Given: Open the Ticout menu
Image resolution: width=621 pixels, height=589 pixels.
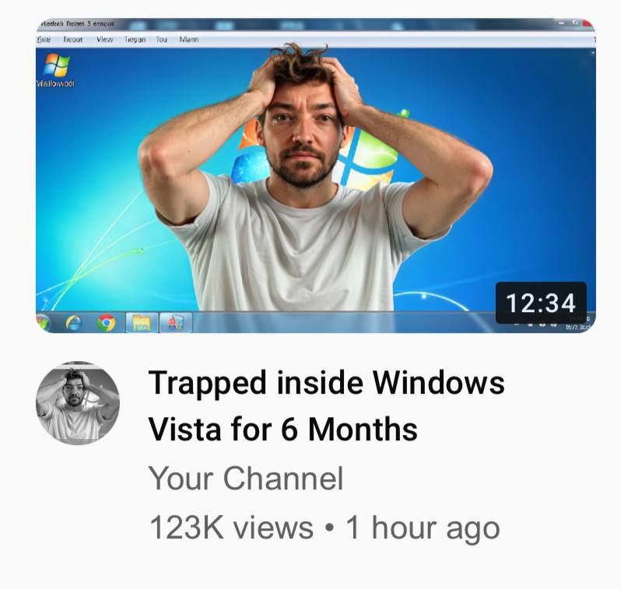Looking at the screenshot, I should [x=73, y=40].
